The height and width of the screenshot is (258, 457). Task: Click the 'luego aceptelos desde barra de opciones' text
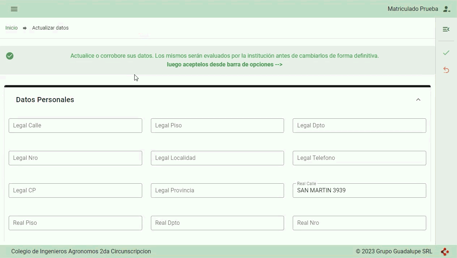pos(225,65)
